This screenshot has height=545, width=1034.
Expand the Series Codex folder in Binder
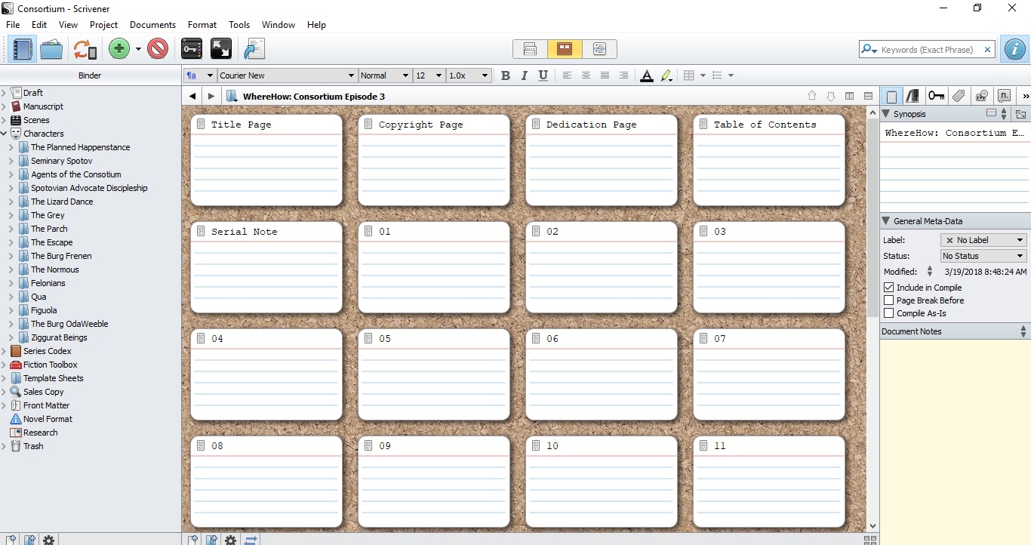5,351
